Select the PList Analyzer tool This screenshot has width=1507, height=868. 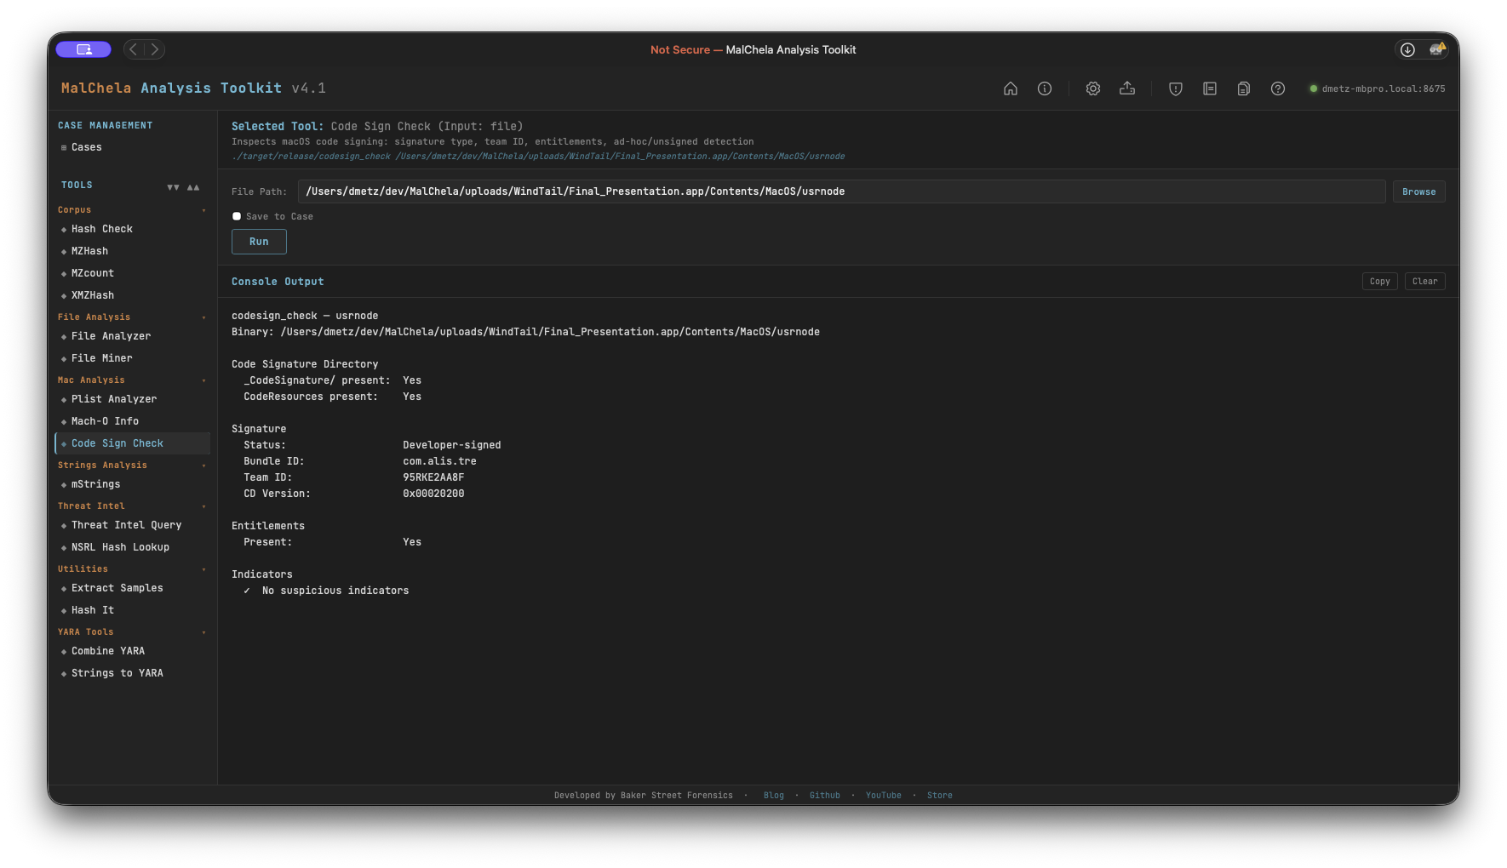[132, 399]
